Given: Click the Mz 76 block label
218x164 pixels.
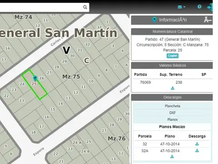Looking at the screenshot, I should pyautogui.click(x=117, y=138).
